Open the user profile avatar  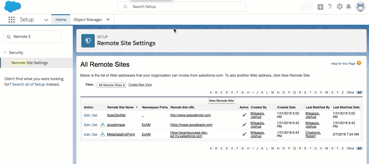pyautogui.click(x=361, y=7)
